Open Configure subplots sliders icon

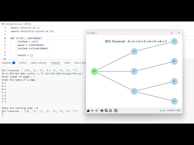[x=111, y=111]
